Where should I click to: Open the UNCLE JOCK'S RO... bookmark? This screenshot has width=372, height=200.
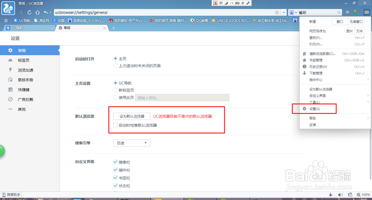[x=230, y=20]
